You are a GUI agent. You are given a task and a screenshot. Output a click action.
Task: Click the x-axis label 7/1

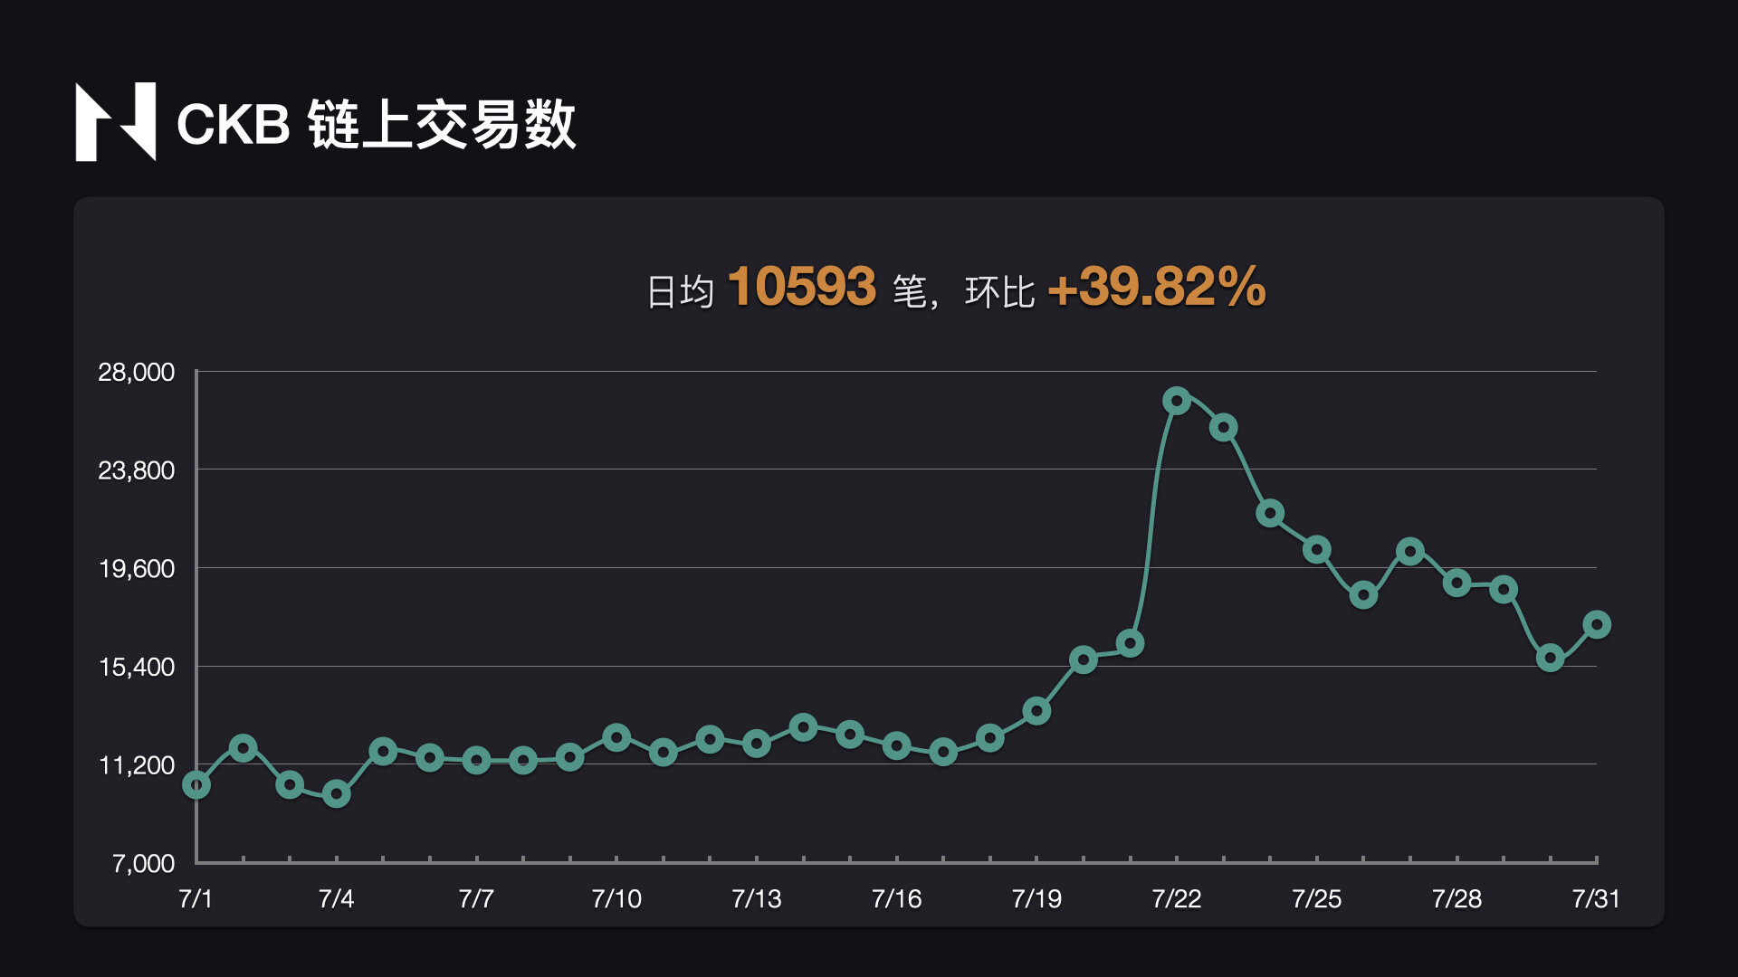[196, 899]
